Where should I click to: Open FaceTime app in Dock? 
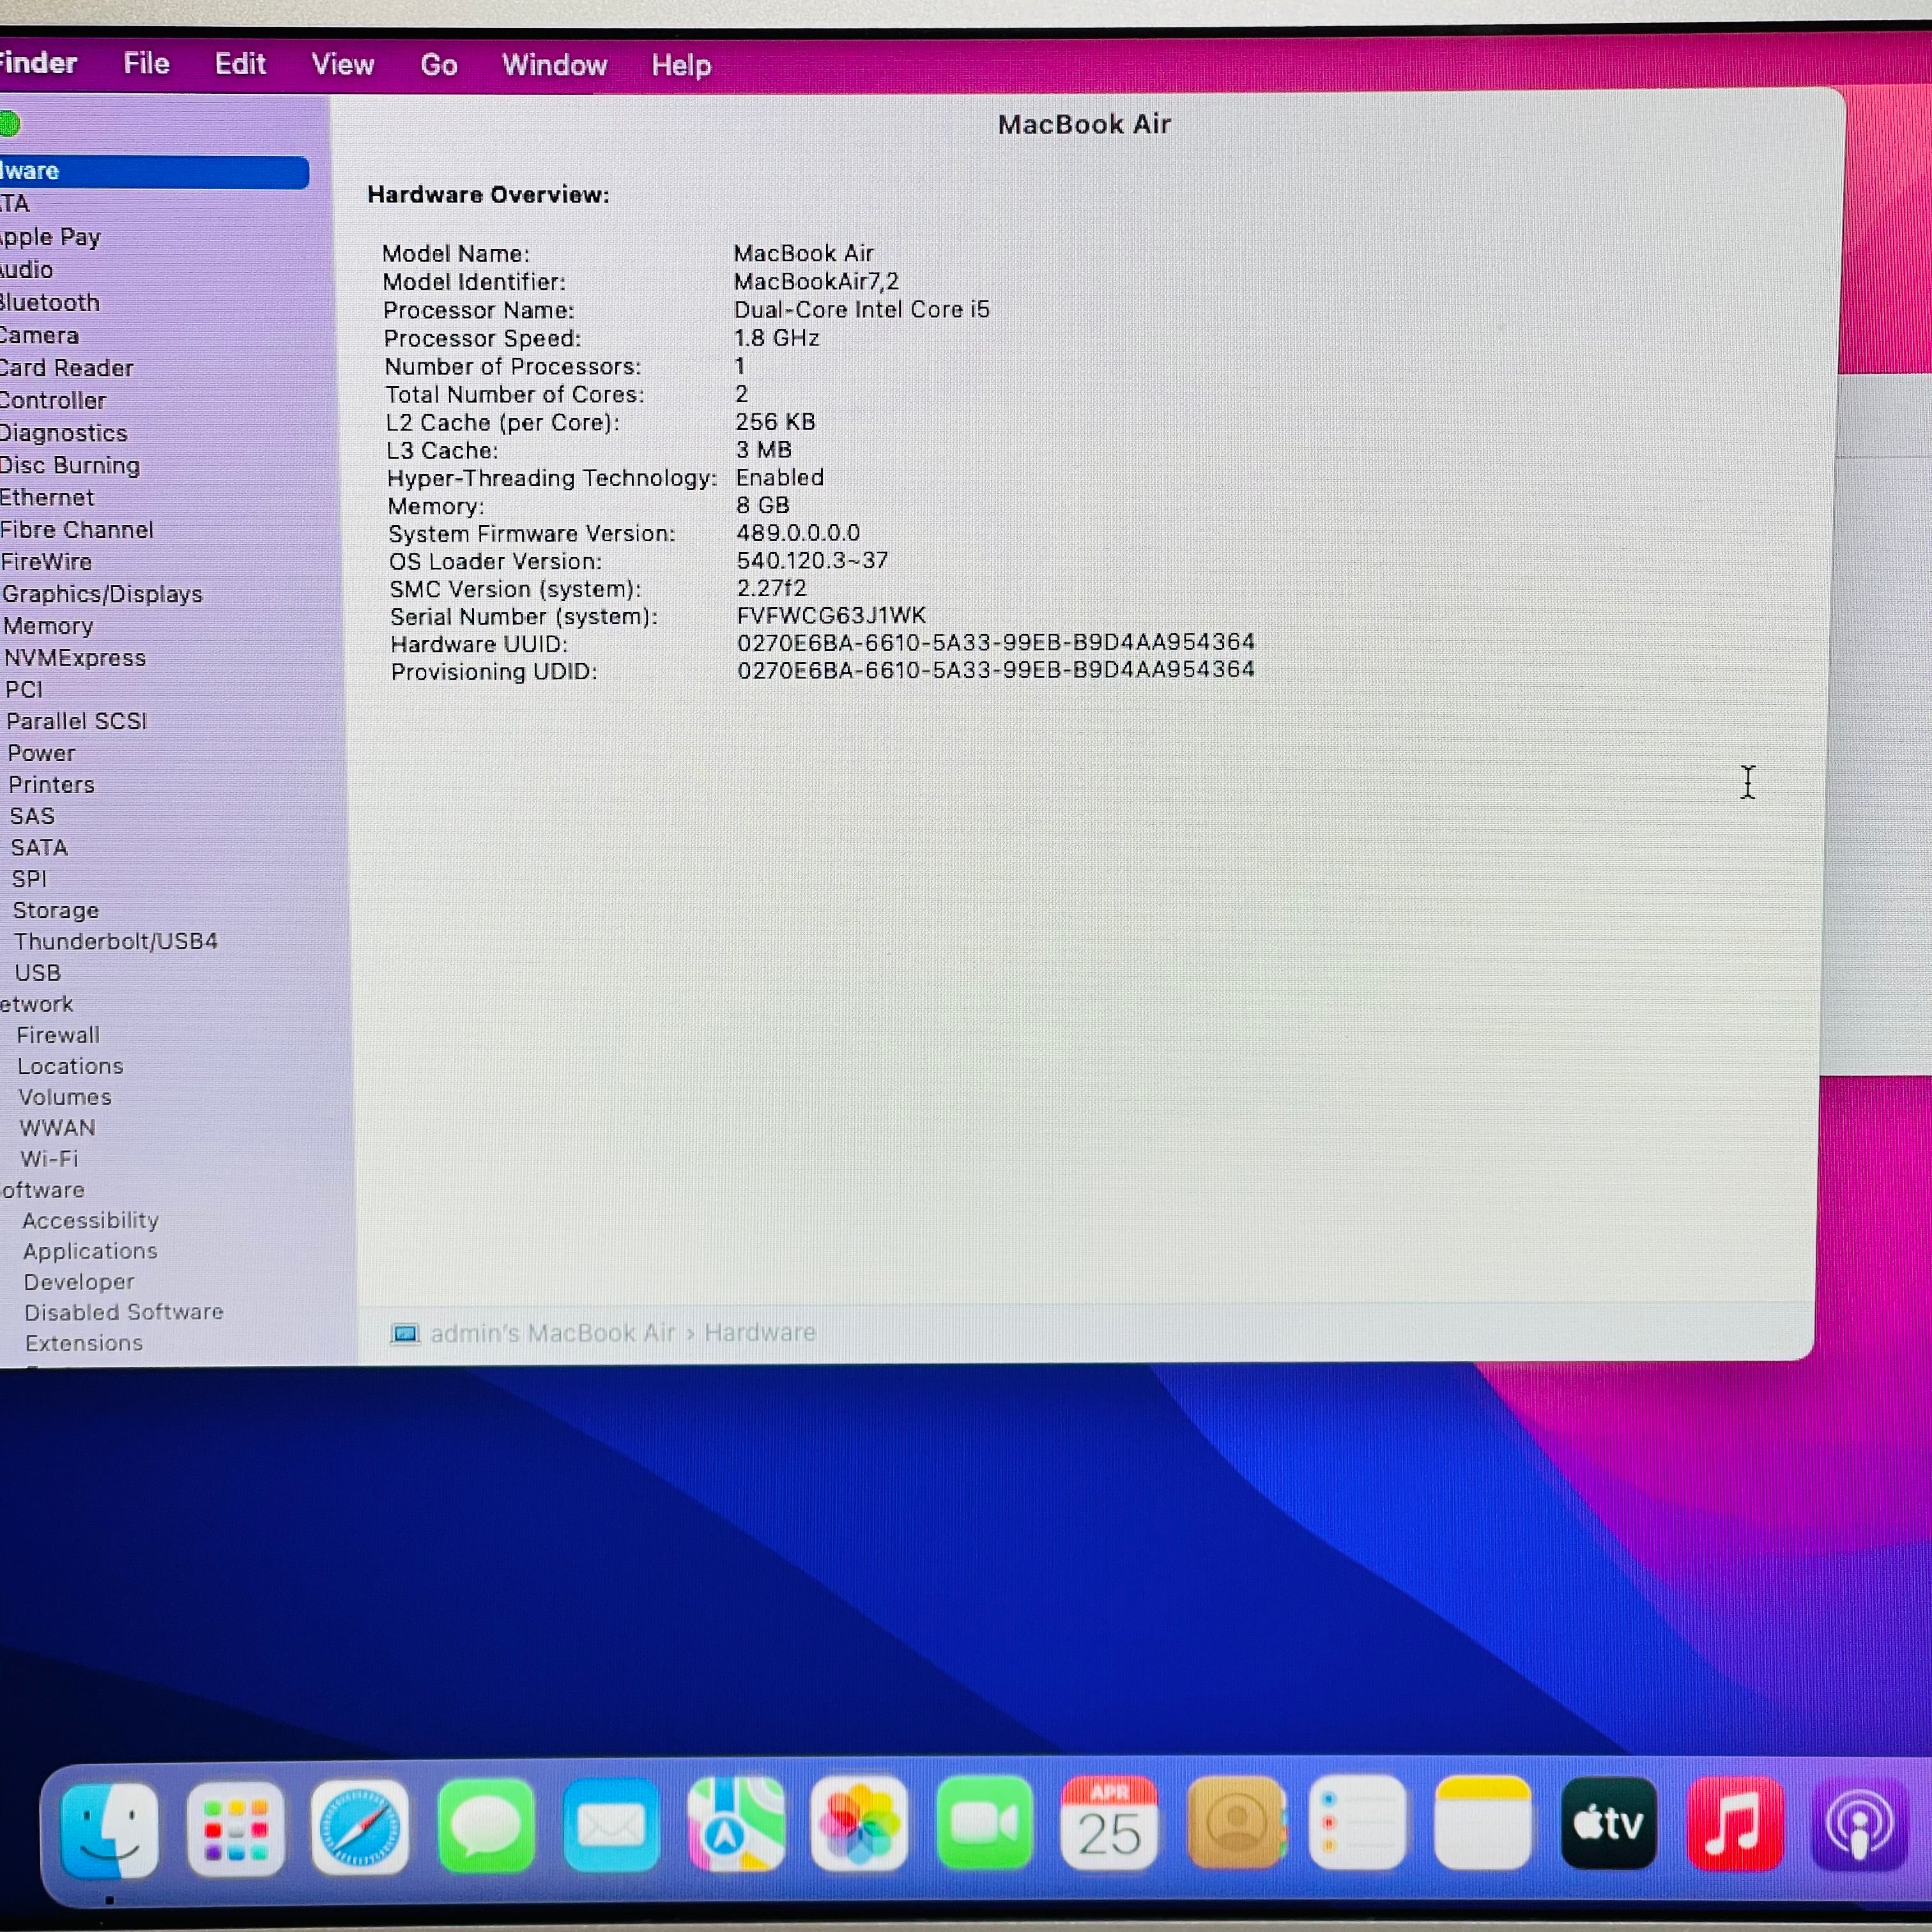pyautogui.click(x=984, y=1824)
